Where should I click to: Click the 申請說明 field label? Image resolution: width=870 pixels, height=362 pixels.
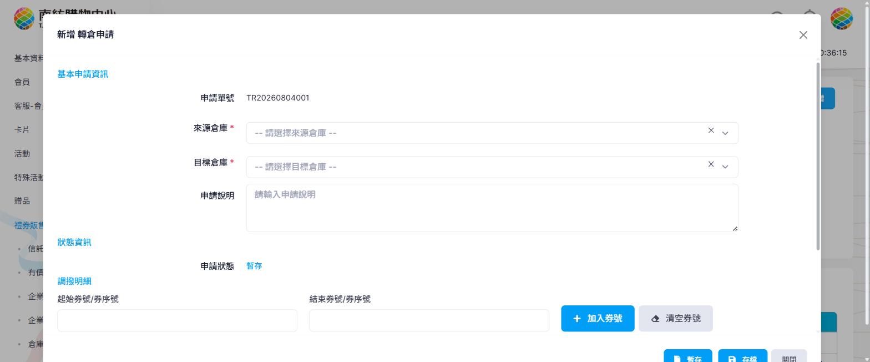[x=217, y=195]
